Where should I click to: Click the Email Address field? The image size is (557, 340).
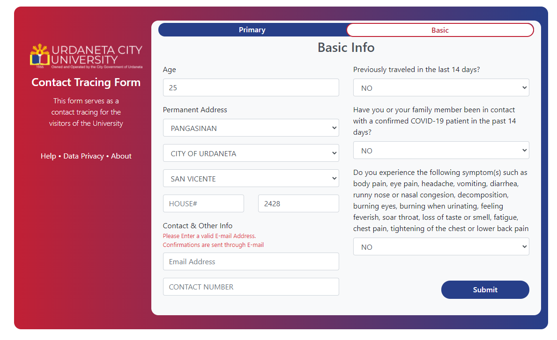point(251,262)
